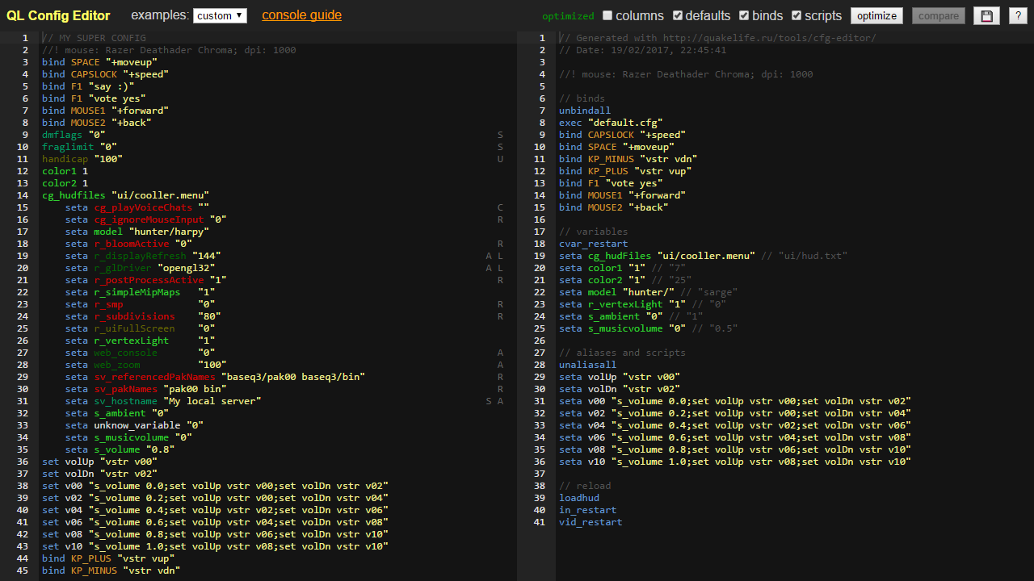Click seta web_zoom "100" line
1034x581 pixels.
pos(146,365)
